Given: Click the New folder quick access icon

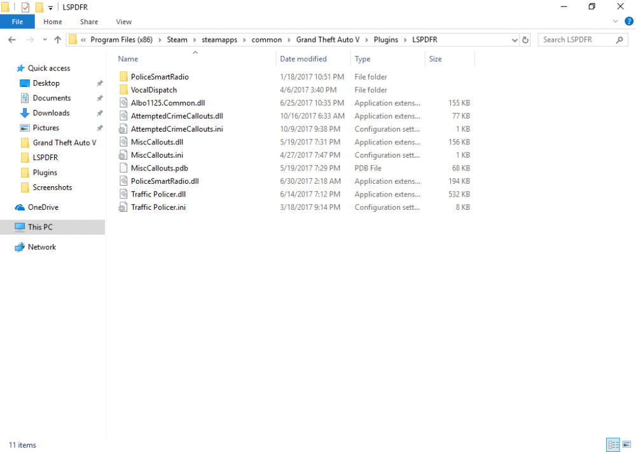Looking at the screenshot, I should point(39,7).
